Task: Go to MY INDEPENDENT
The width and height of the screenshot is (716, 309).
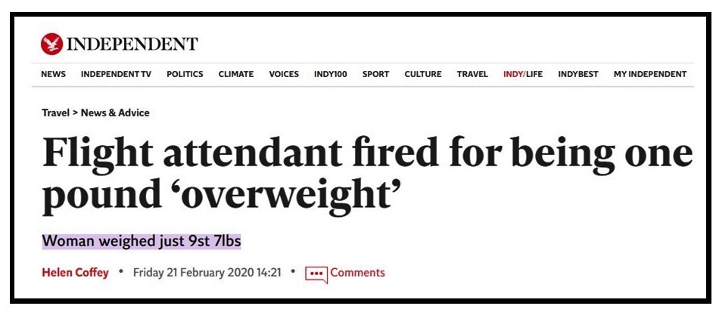Action: (x=650, y=74)
